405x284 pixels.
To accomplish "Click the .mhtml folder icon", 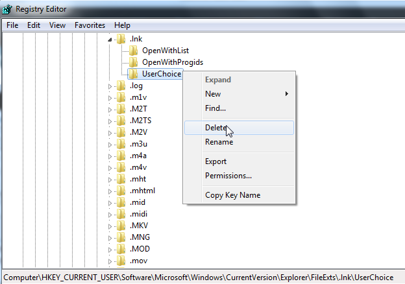I will 121,191.
